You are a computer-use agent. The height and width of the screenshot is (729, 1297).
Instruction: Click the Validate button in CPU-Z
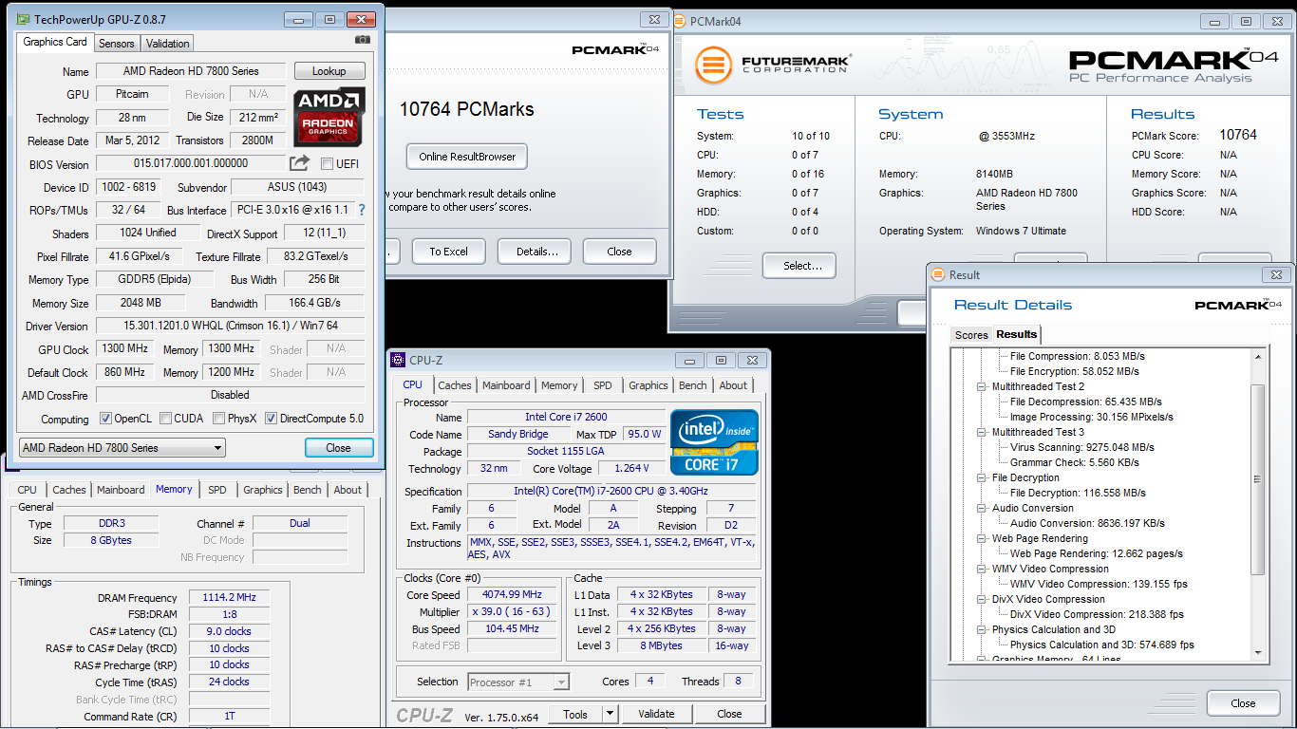[656, 714]
